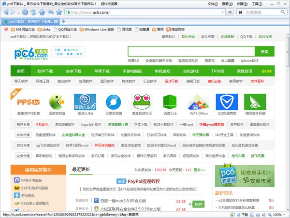
Task: Click 火绒互联网安全软件2.5.0.56官方版 entry
Action: click(x=130, y=209)
